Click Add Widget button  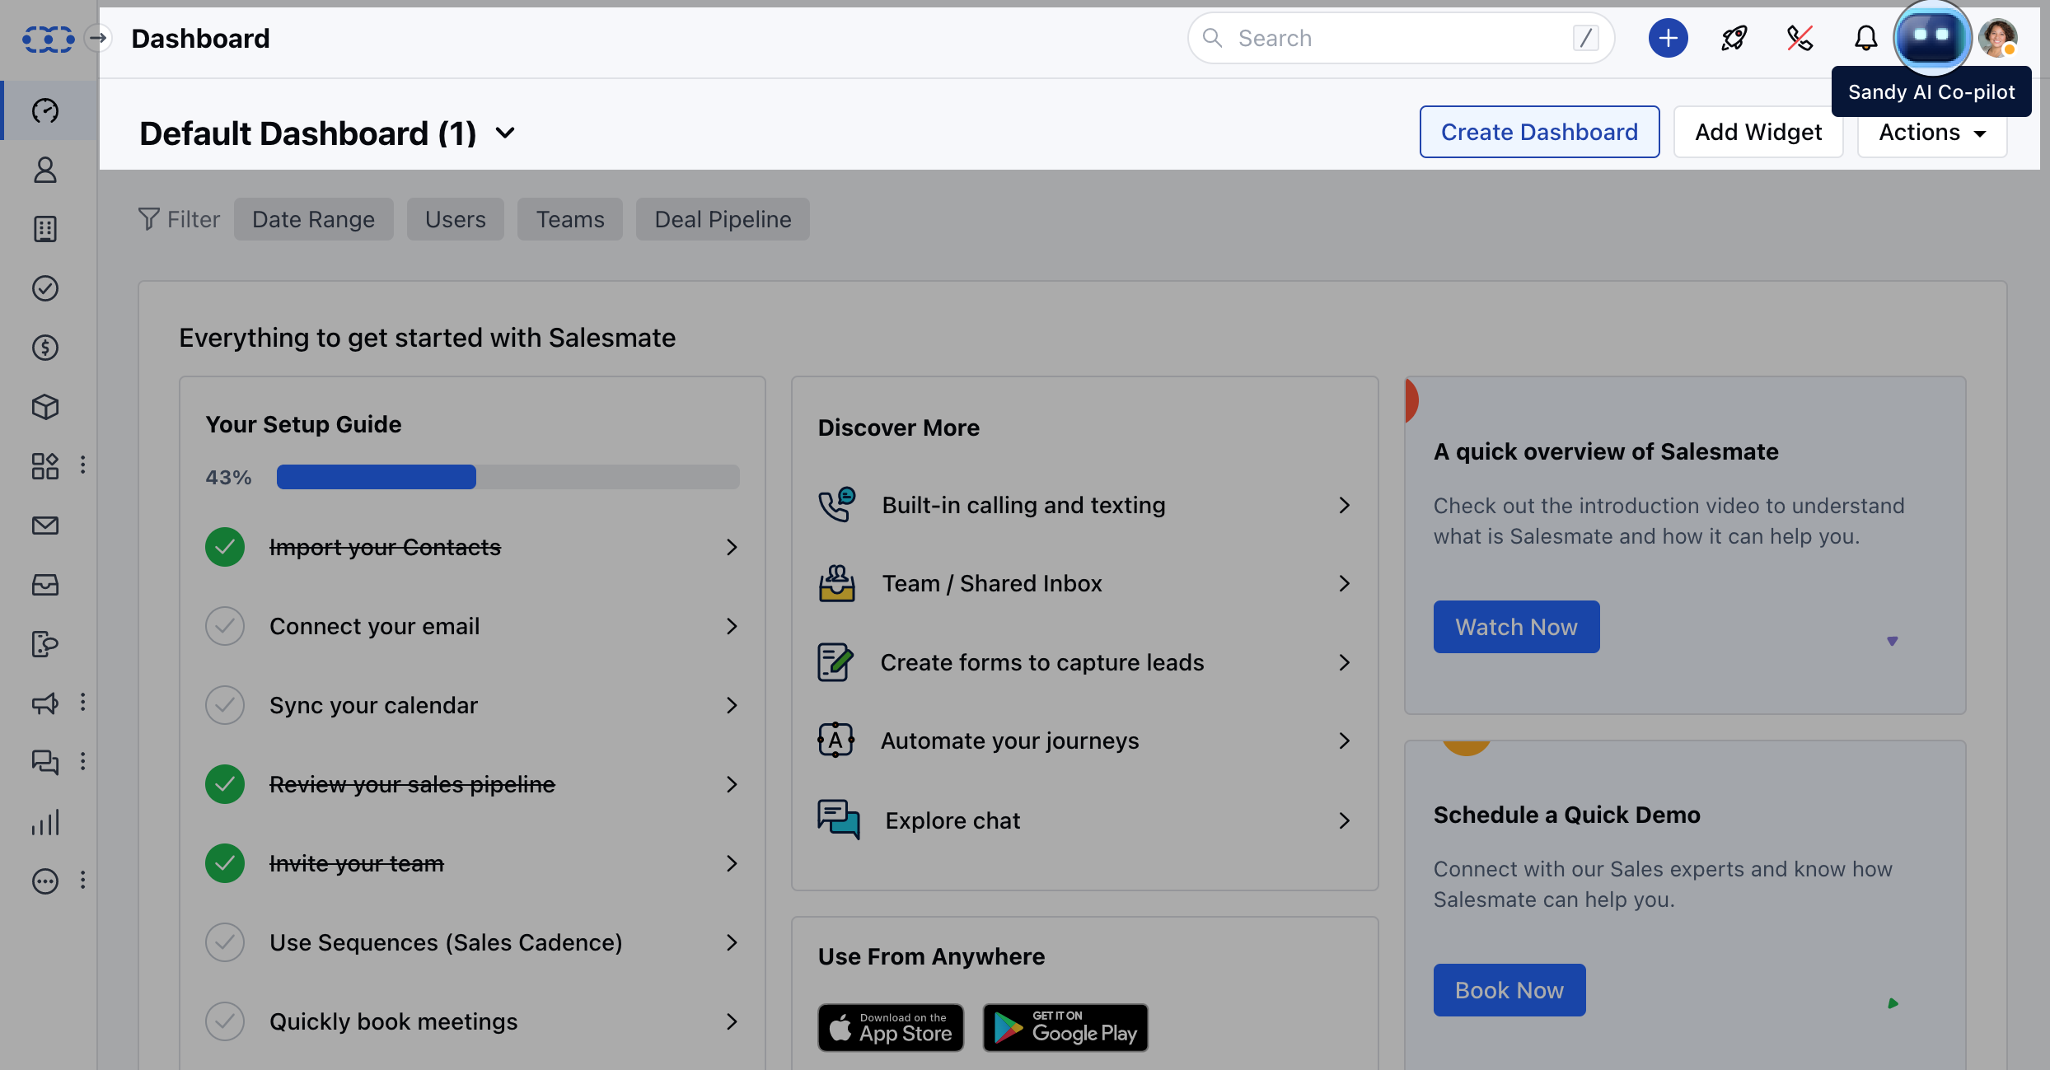(x=1758, y=132)
